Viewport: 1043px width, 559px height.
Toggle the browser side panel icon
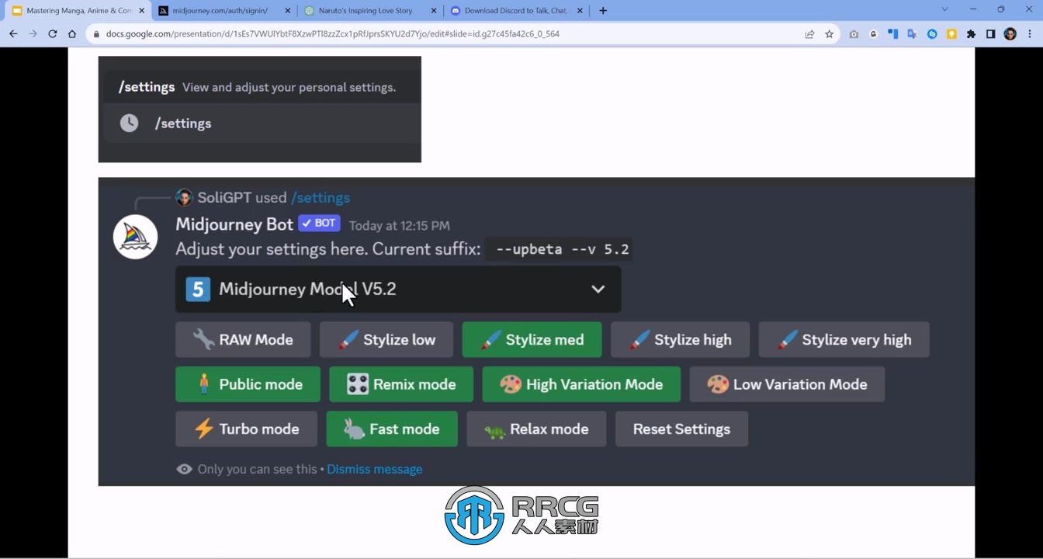click(x=990, y=34)
